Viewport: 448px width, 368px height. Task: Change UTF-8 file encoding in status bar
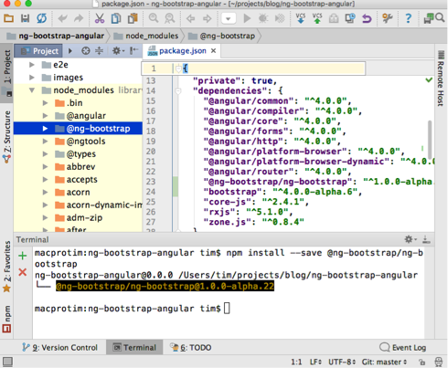pyautogui.click(x=342, y=362)
